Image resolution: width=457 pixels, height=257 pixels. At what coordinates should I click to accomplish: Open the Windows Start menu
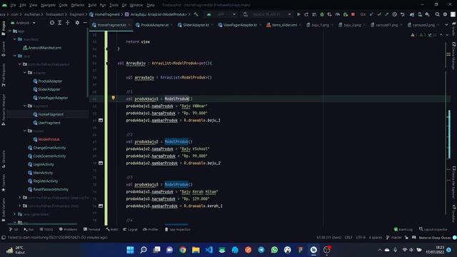[x=130, y=250]
